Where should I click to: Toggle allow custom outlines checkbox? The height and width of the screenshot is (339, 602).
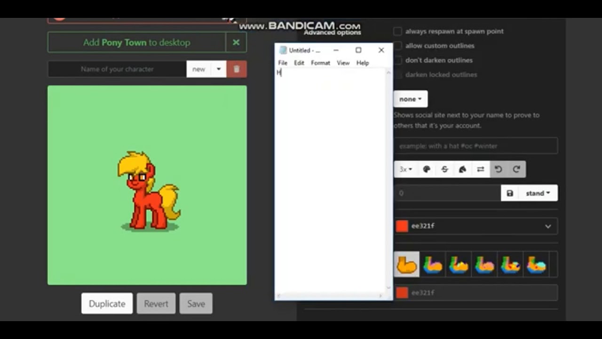(398, 46)
